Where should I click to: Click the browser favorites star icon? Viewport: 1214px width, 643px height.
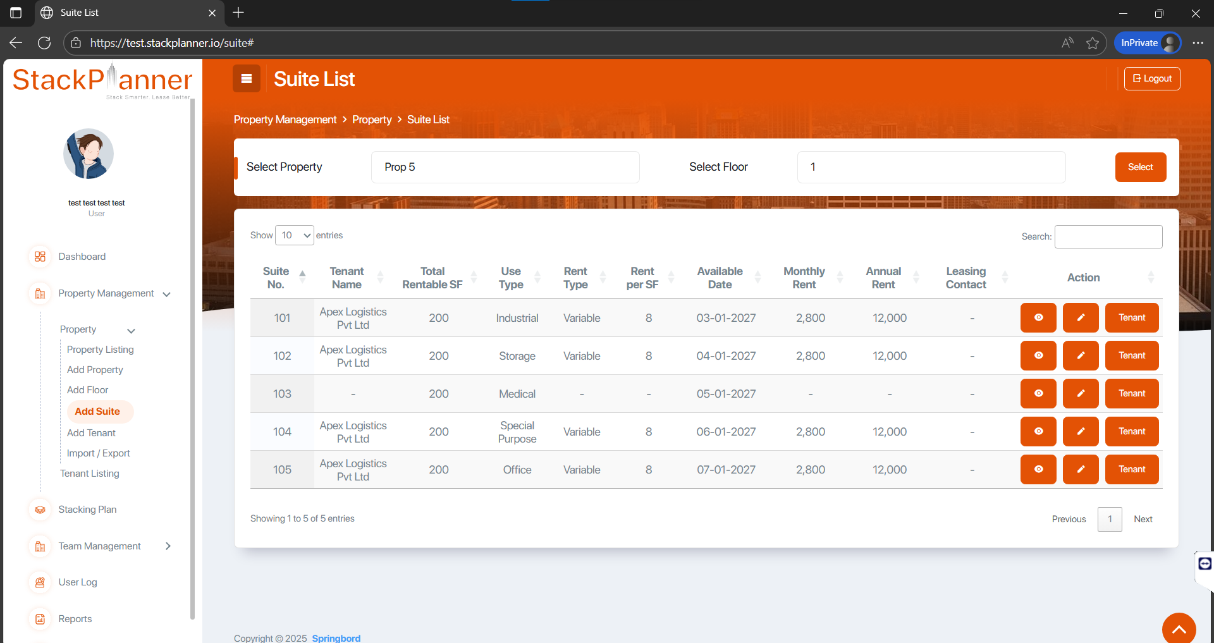[x=1092, y=43]
